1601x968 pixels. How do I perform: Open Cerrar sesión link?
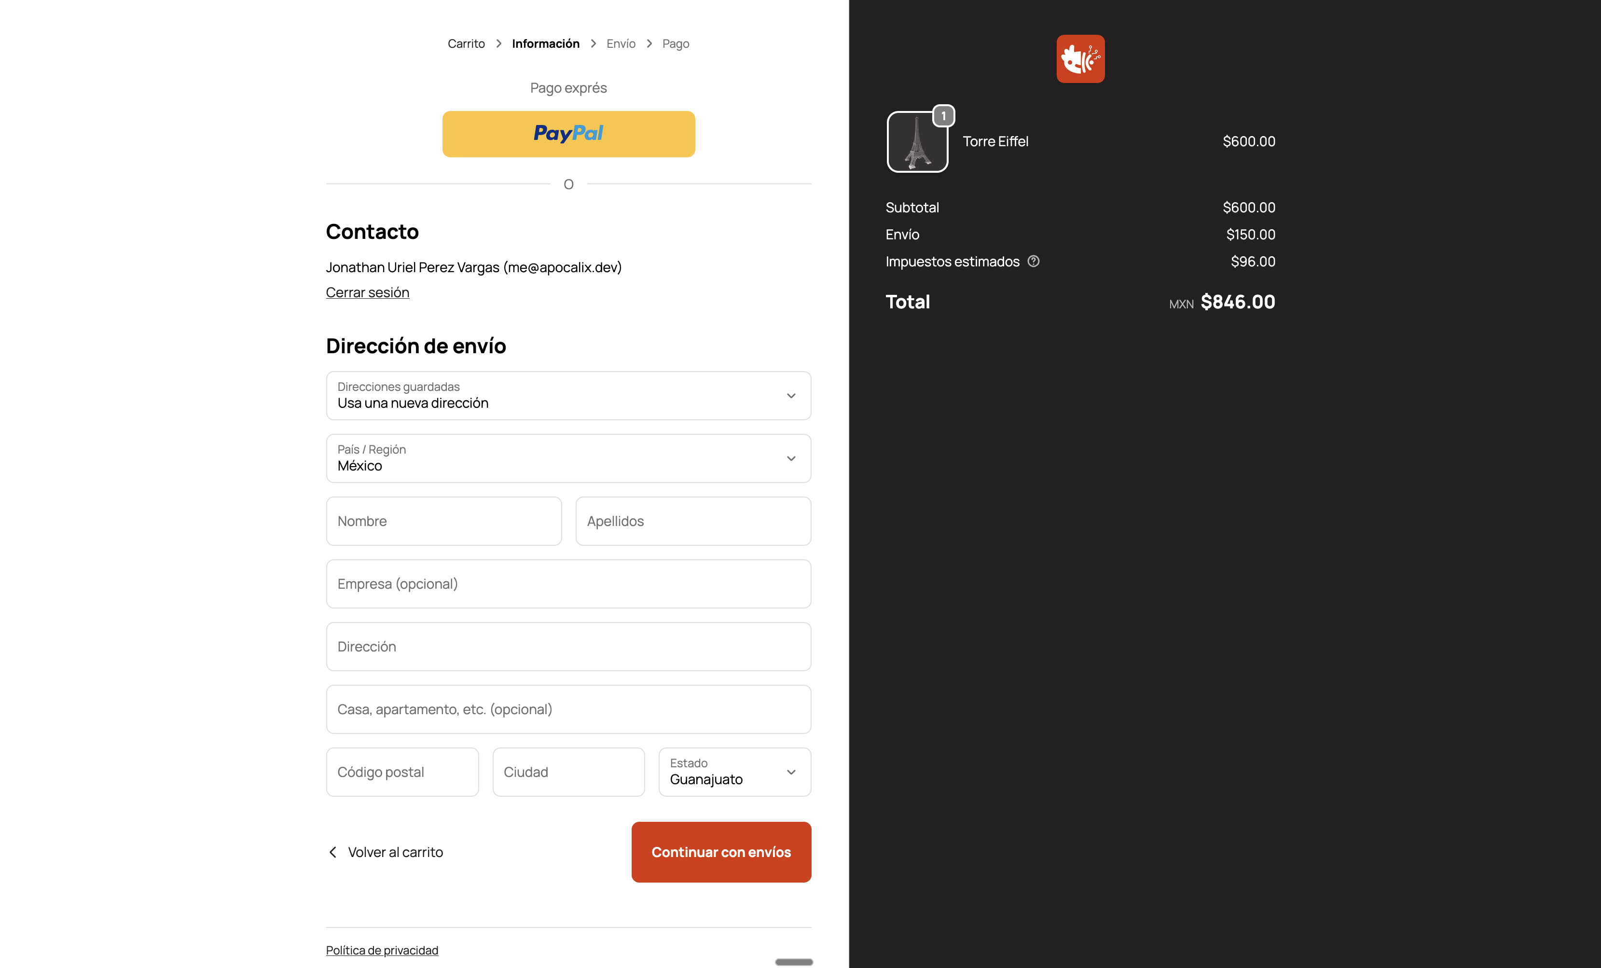coord(367,291)
